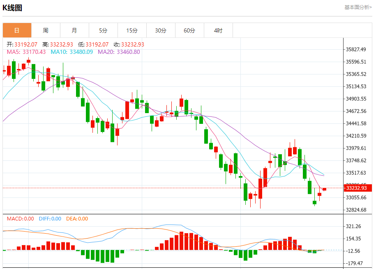Click the MACD:0.00 indicator label
The height and width of the screenshot is (269, 376).
pyautogui.click(x=21, y=218)
